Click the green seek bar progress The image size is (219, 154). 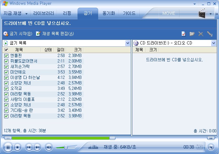tap(60, 138)
